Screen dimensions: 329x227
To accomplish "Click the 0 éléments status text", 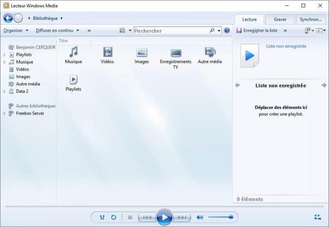I will click(x=250, y=199).
